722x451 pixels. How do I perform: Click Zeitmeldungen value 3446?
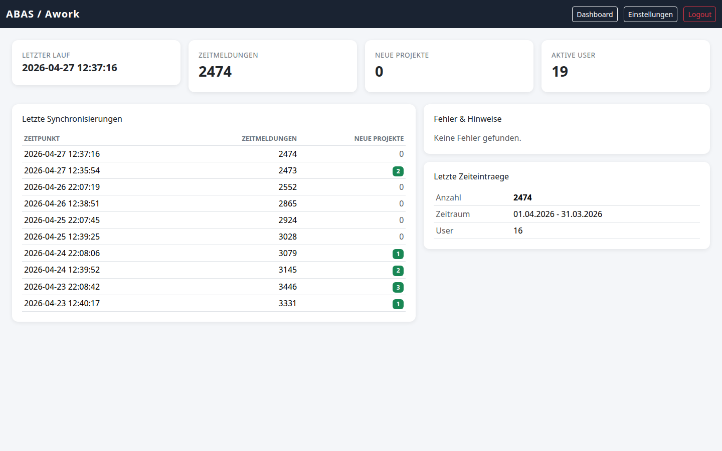pos(288,287)
